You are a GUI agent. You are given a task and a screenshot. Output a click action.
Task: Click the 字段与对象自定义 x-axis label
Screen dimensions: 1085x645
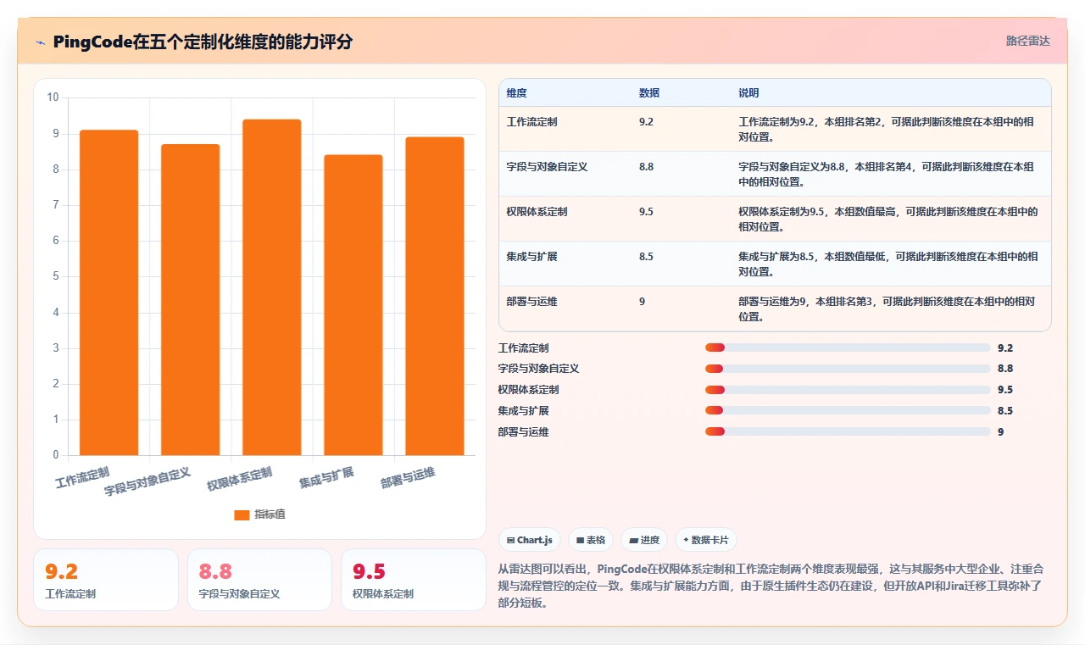click(147, 481)
